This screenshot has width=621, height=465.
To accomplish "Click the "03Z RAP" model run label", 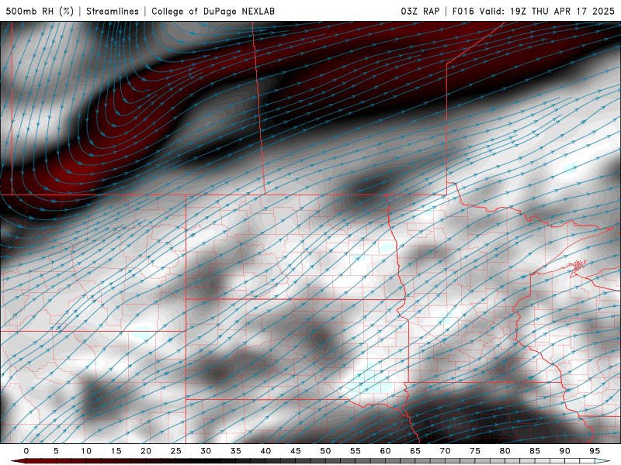I will (x=420, y=11).
